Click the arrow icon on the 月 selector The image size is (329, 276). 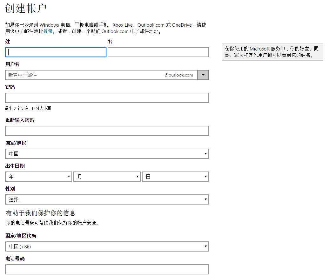(x=137, y=176)
